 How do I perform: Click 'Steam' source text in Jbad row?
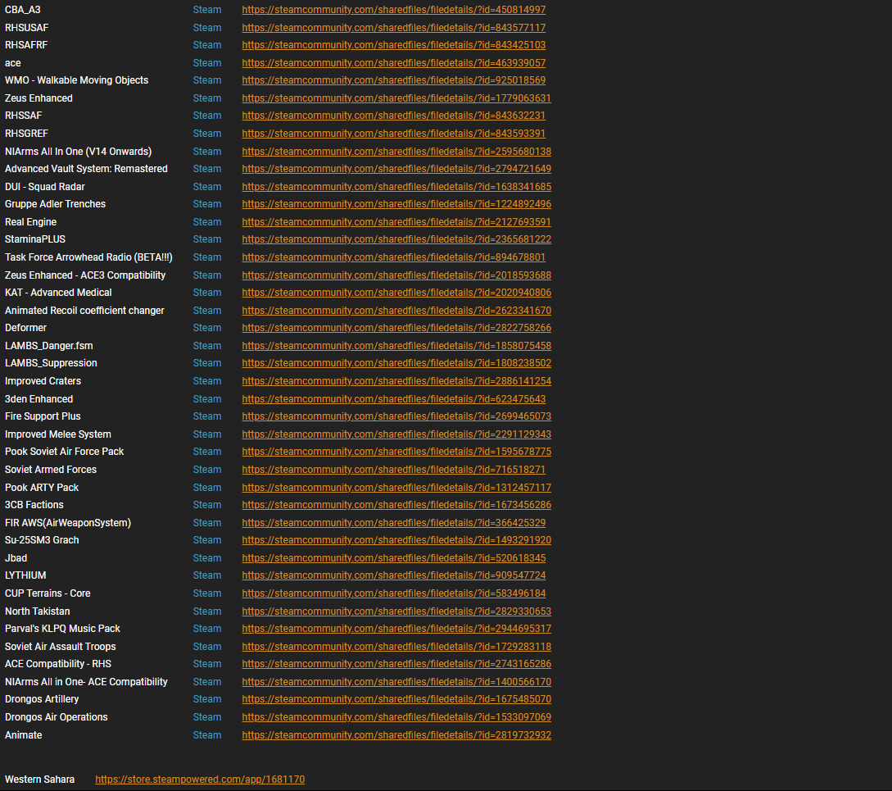point(207,558)
